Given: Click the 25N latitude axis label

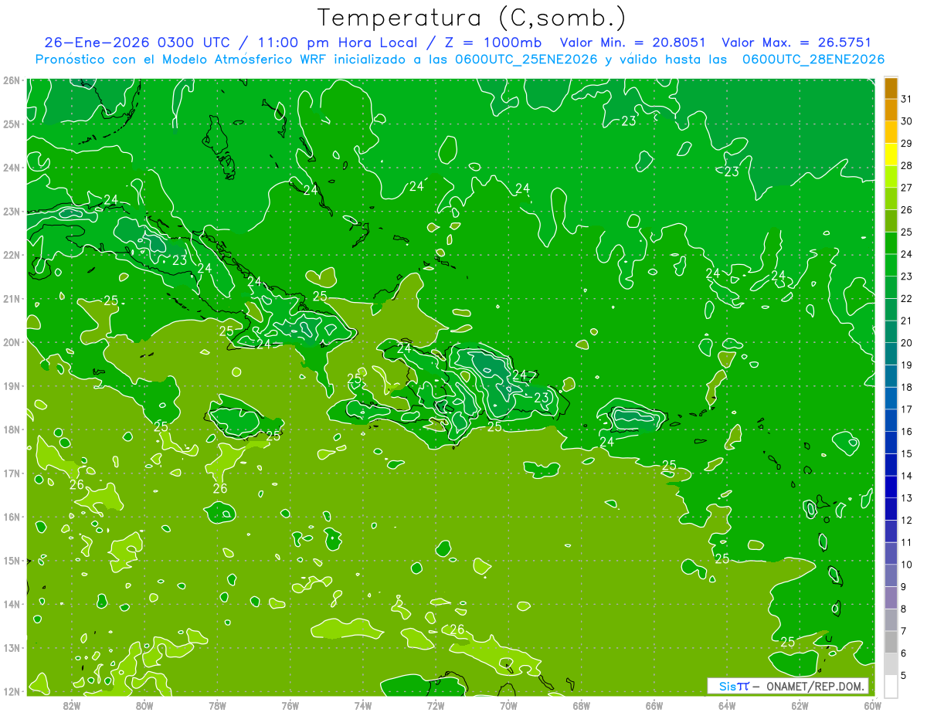Looking at the screenshot, I should click(12, 124).
